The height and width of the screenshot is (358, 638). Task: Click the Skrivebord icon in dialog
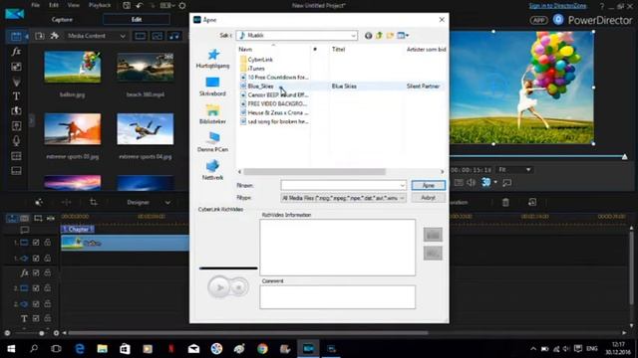(x=212, y=83)
